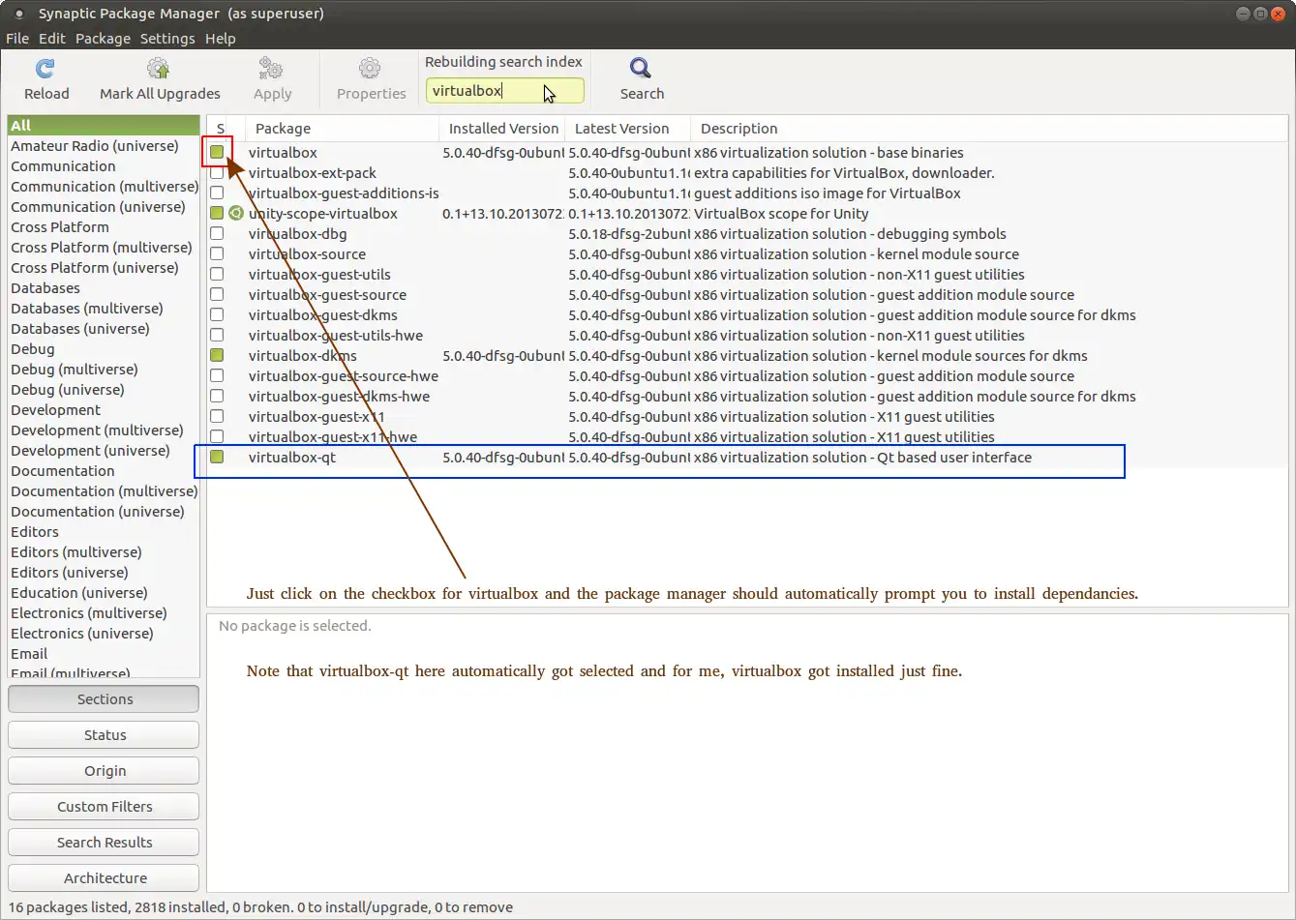Select the "unity-scope-virtualbox" package name

tap(322, 214)
